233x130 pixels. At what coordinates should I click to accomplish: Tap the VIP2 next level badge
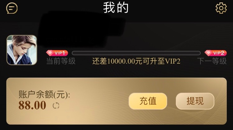pos(216,53)
